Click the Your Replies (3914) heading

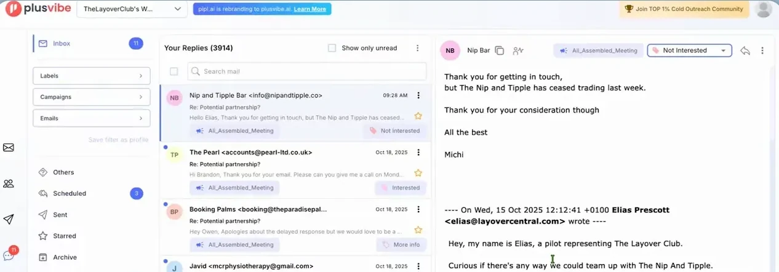(x=198, y=48)
